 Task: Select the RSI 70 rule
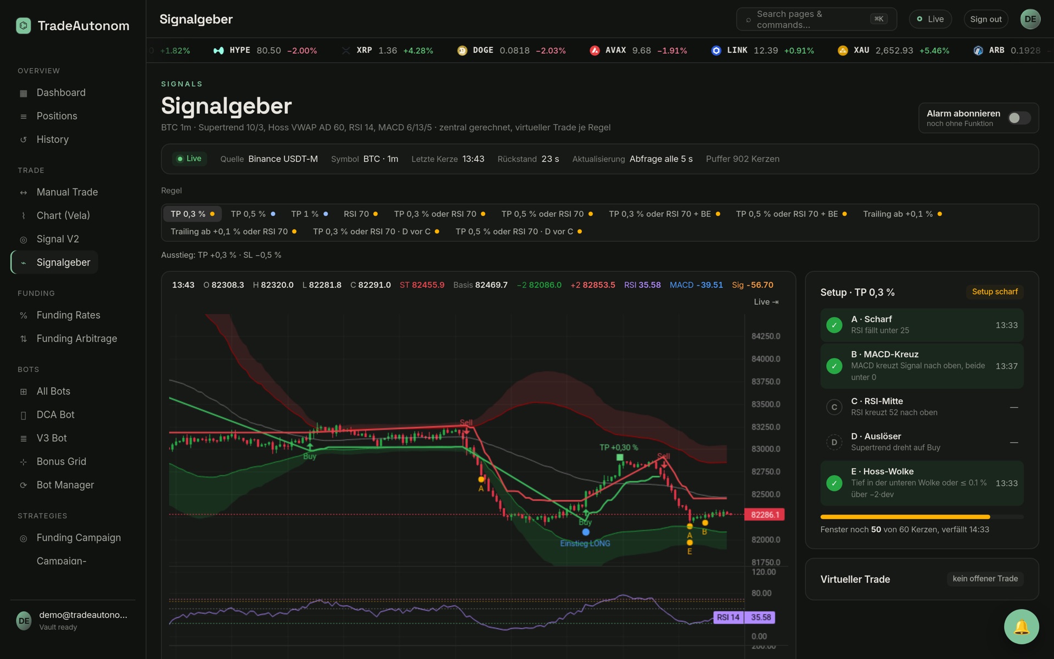point(361,214)
